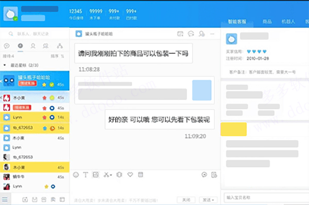Image resolution: width=309 pixels, height=205 pixels.
Task: Collapse the 最近星标 (2/3) group
Action: click(x=5, y=65)
